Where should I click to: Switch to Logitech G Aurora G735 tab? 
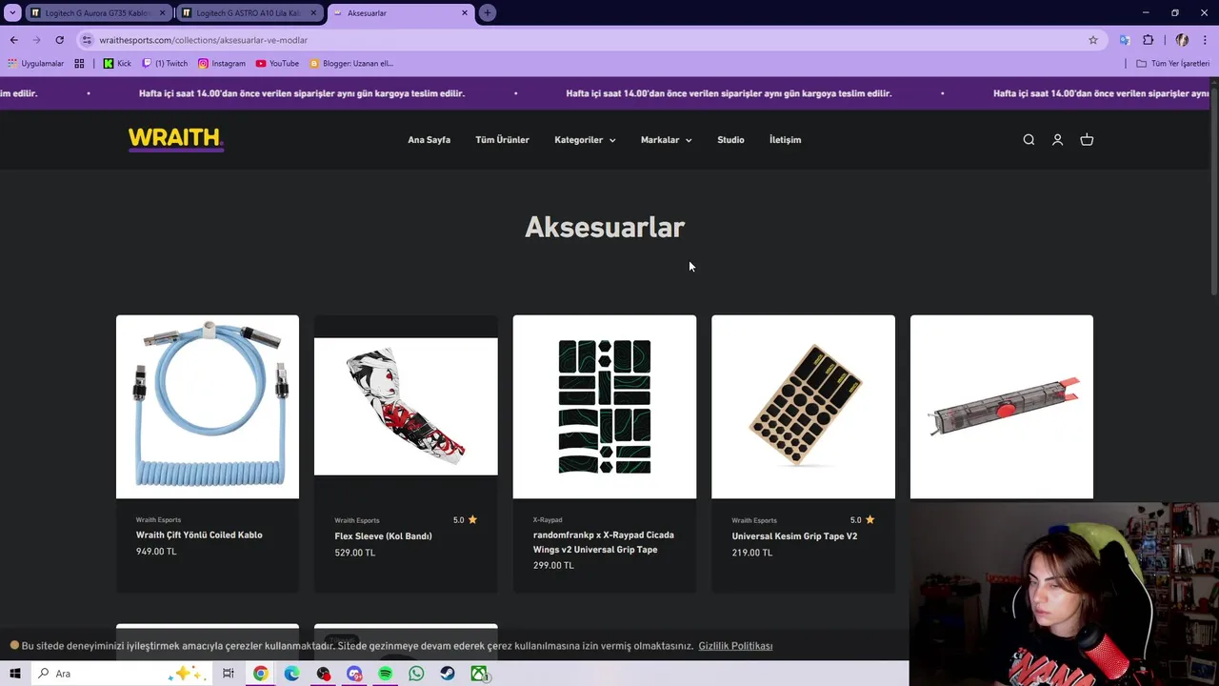pyautogui.click(x=98, y=12)
